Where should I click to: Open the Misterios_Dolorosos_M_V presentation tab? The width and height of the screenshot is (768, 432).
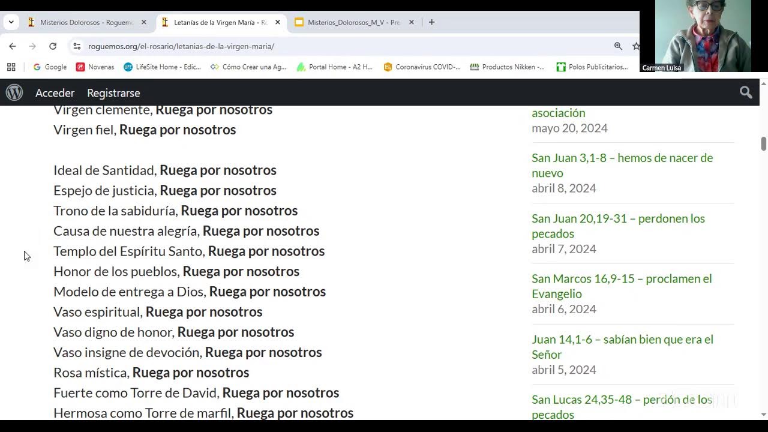[355, 22]
